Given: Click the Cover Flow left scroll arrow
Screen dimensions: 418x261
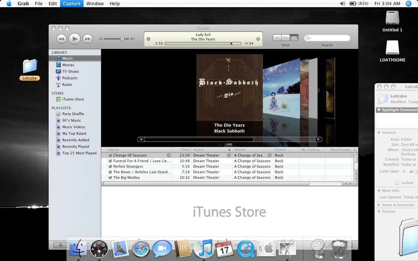Looking at the screenshot, I should point(140,139).
